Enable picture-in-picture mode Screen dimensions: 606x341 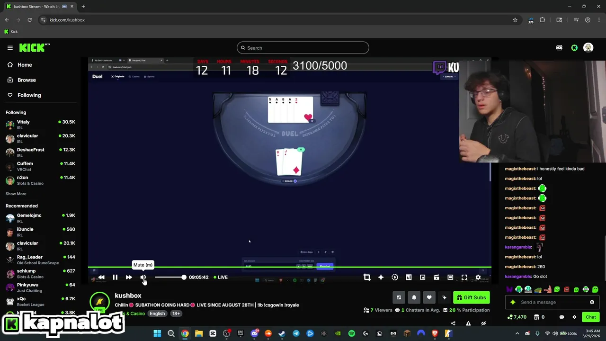point(423,277)
